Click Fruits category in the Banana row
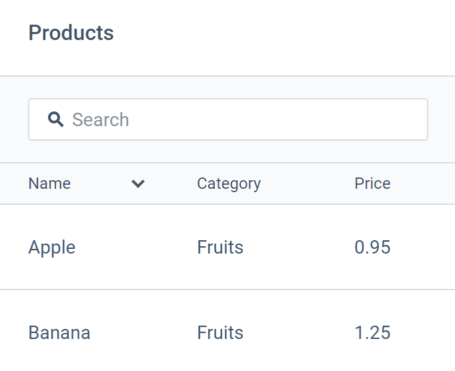Image resolution: width=455 pixels, height=371 pixels. tap(220, 333)
